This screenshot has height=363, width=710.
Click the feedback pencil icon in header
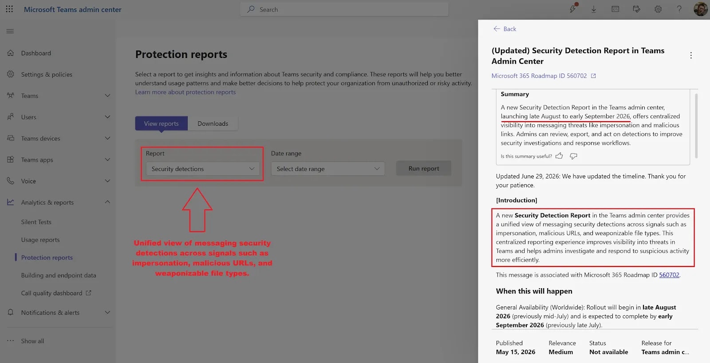(x=636, y=9)
